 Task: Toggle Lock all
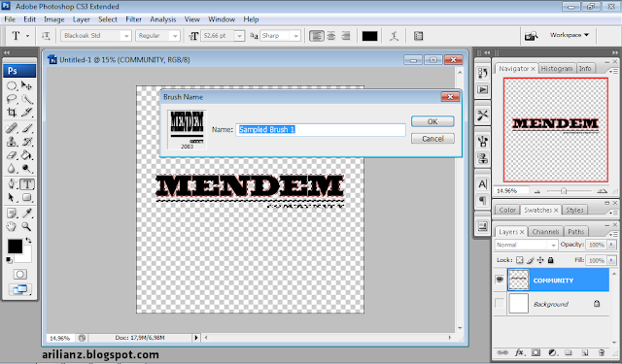point(550,260)
